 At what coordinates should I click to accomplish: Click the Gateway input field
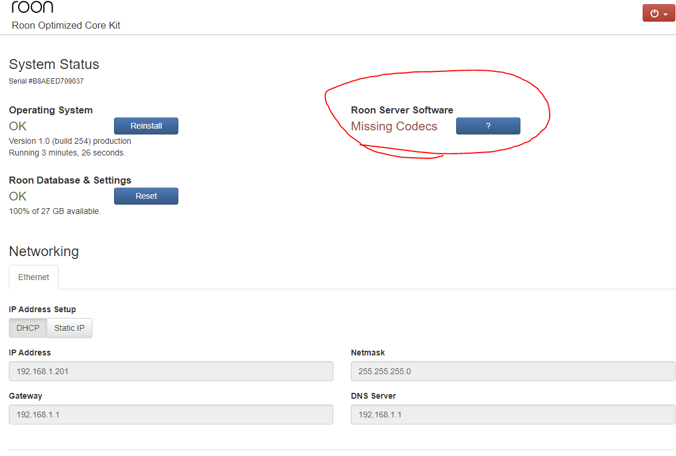171,414
